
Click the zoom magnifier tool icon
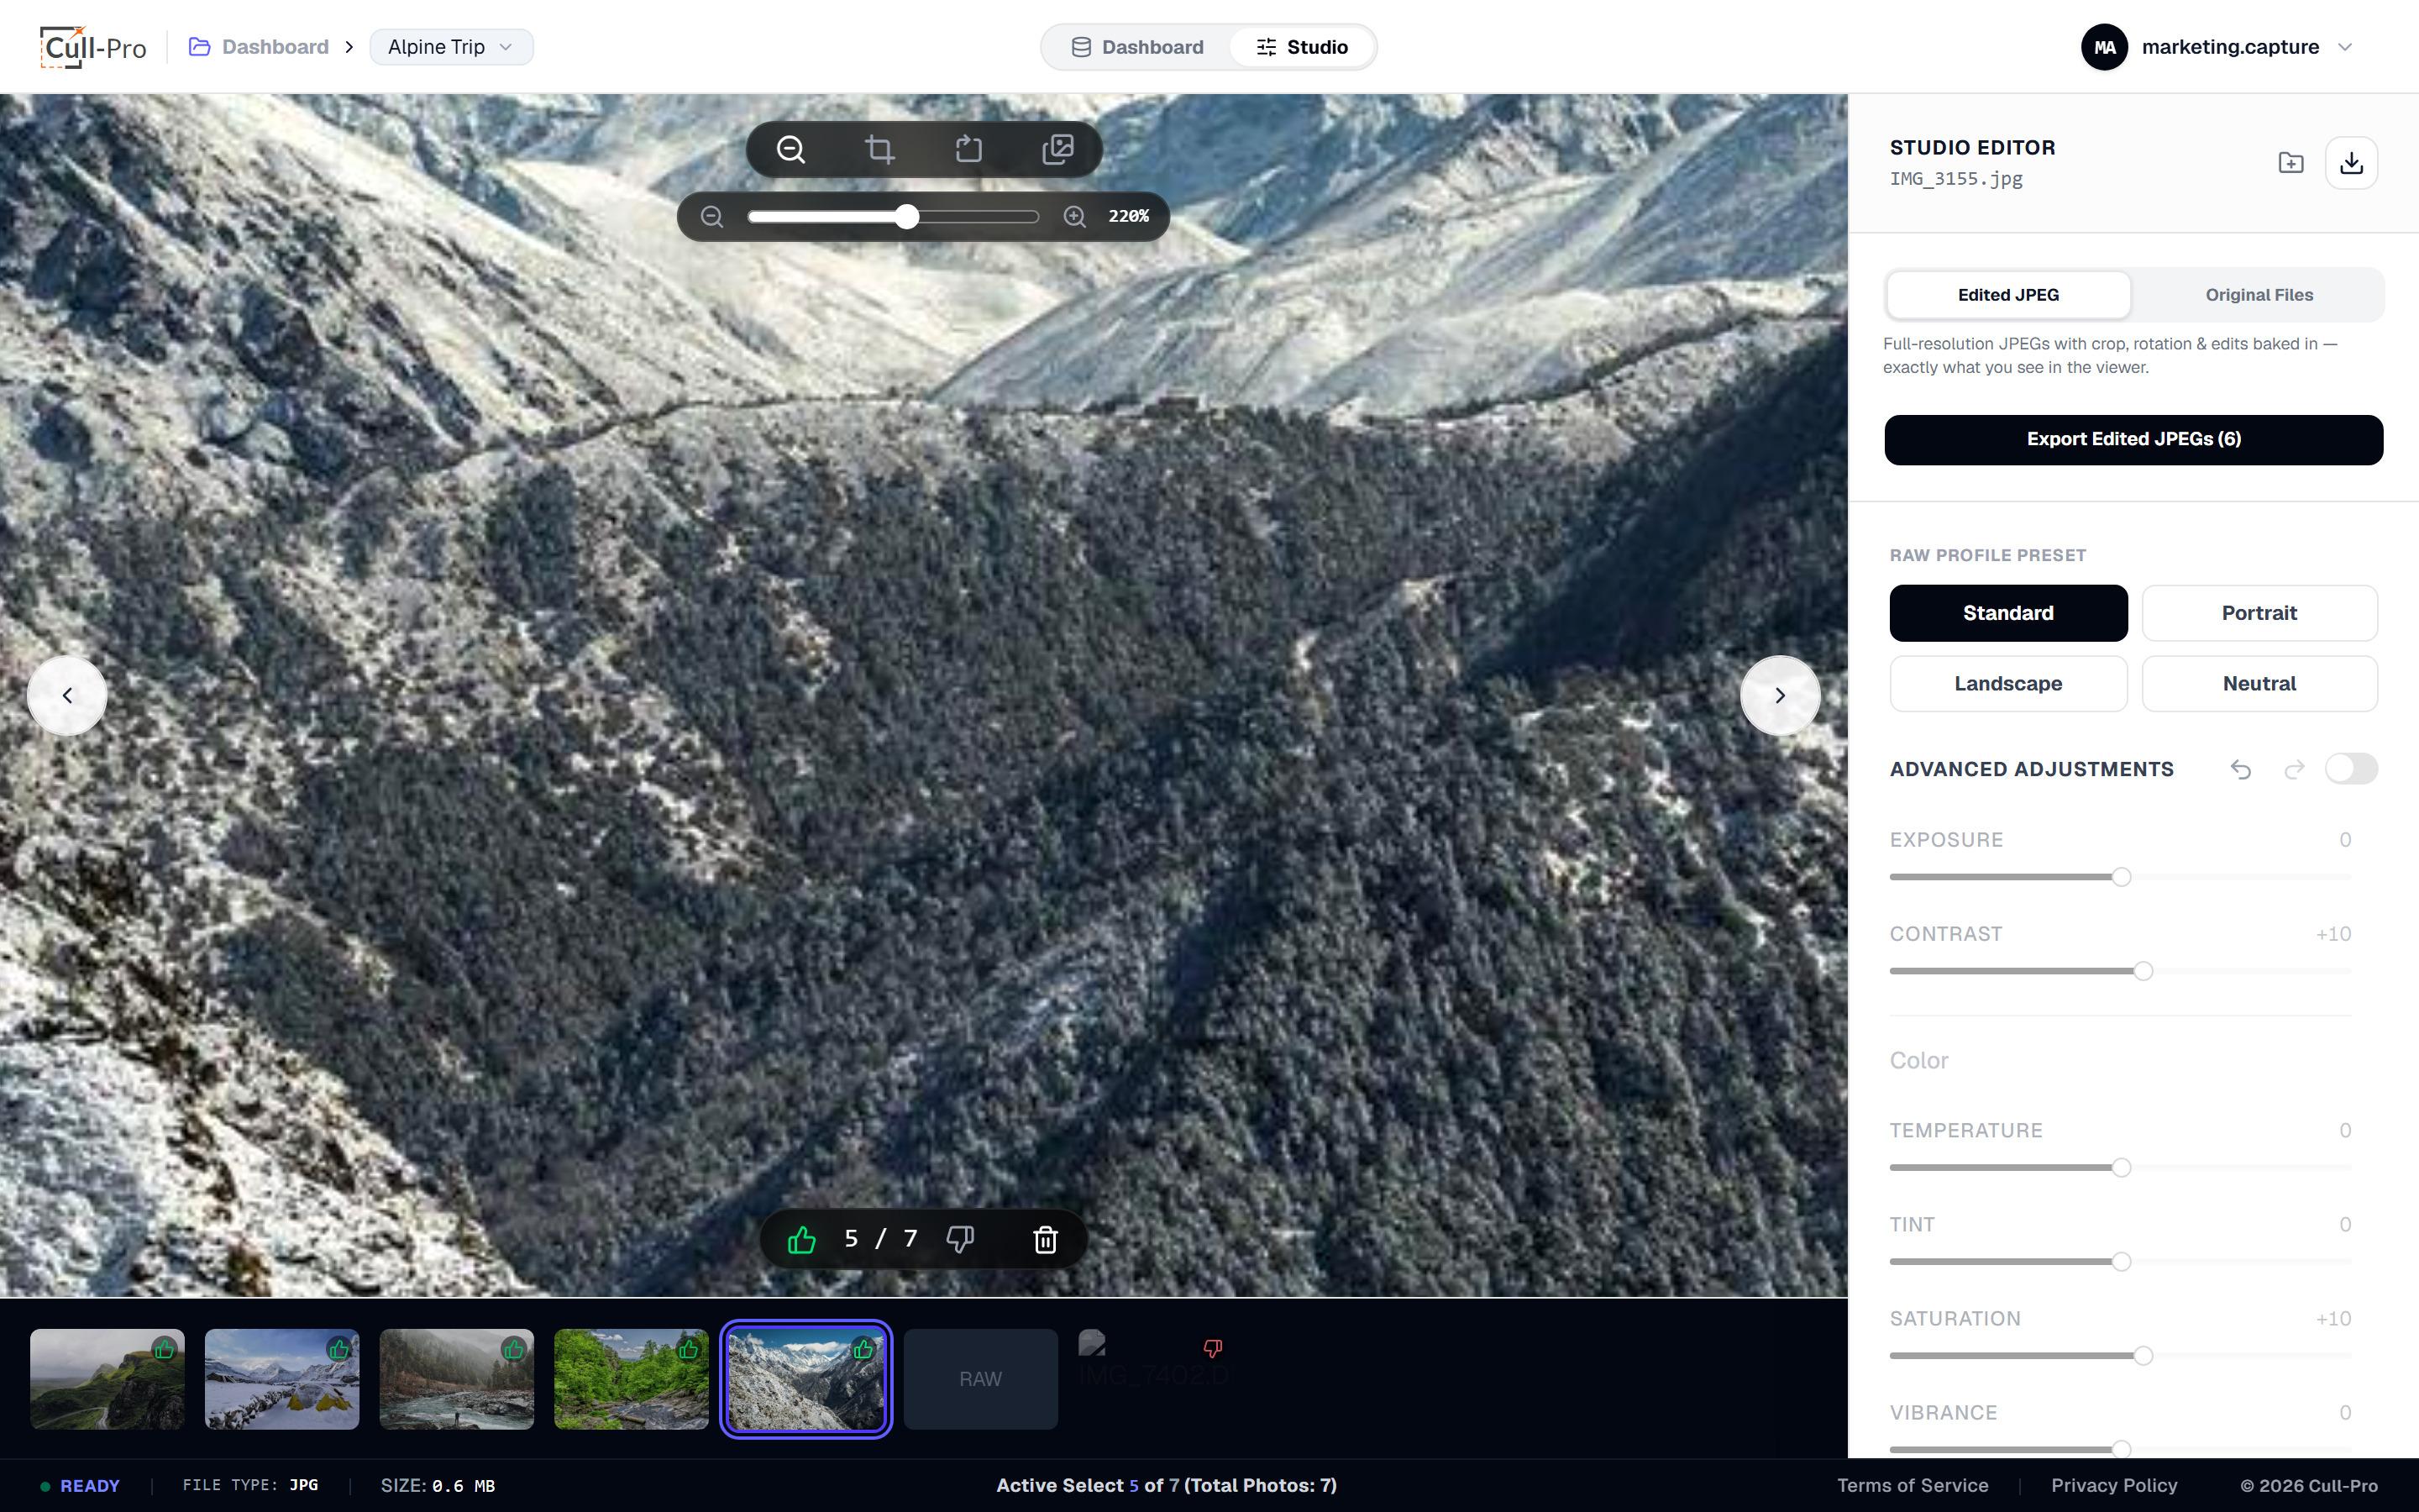coord(790,150)
